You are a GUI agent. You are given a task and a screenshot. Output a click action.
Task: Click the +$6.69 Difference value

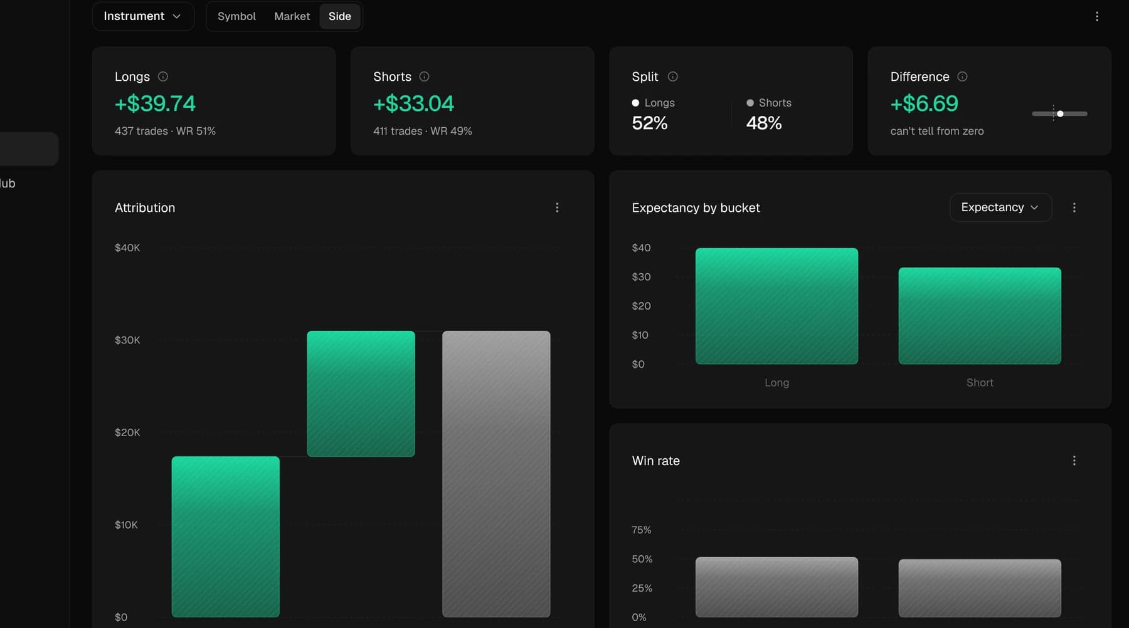(x=924, y=103)
